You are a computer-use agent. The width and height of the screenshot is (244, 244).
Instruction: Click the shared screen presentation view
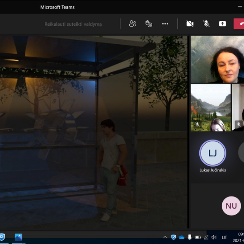coord(94,132)
